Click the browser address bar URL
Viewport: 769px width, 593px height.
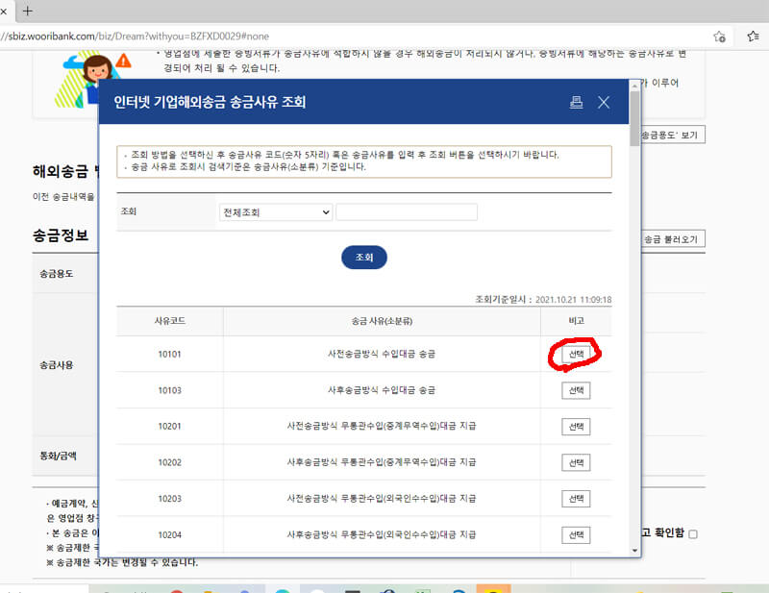(x=135, y=37)
